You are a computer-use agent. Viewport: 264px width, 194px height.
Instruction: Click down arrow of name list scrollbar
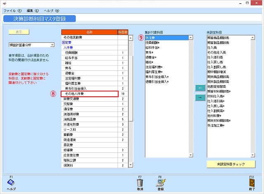point(131,165)
